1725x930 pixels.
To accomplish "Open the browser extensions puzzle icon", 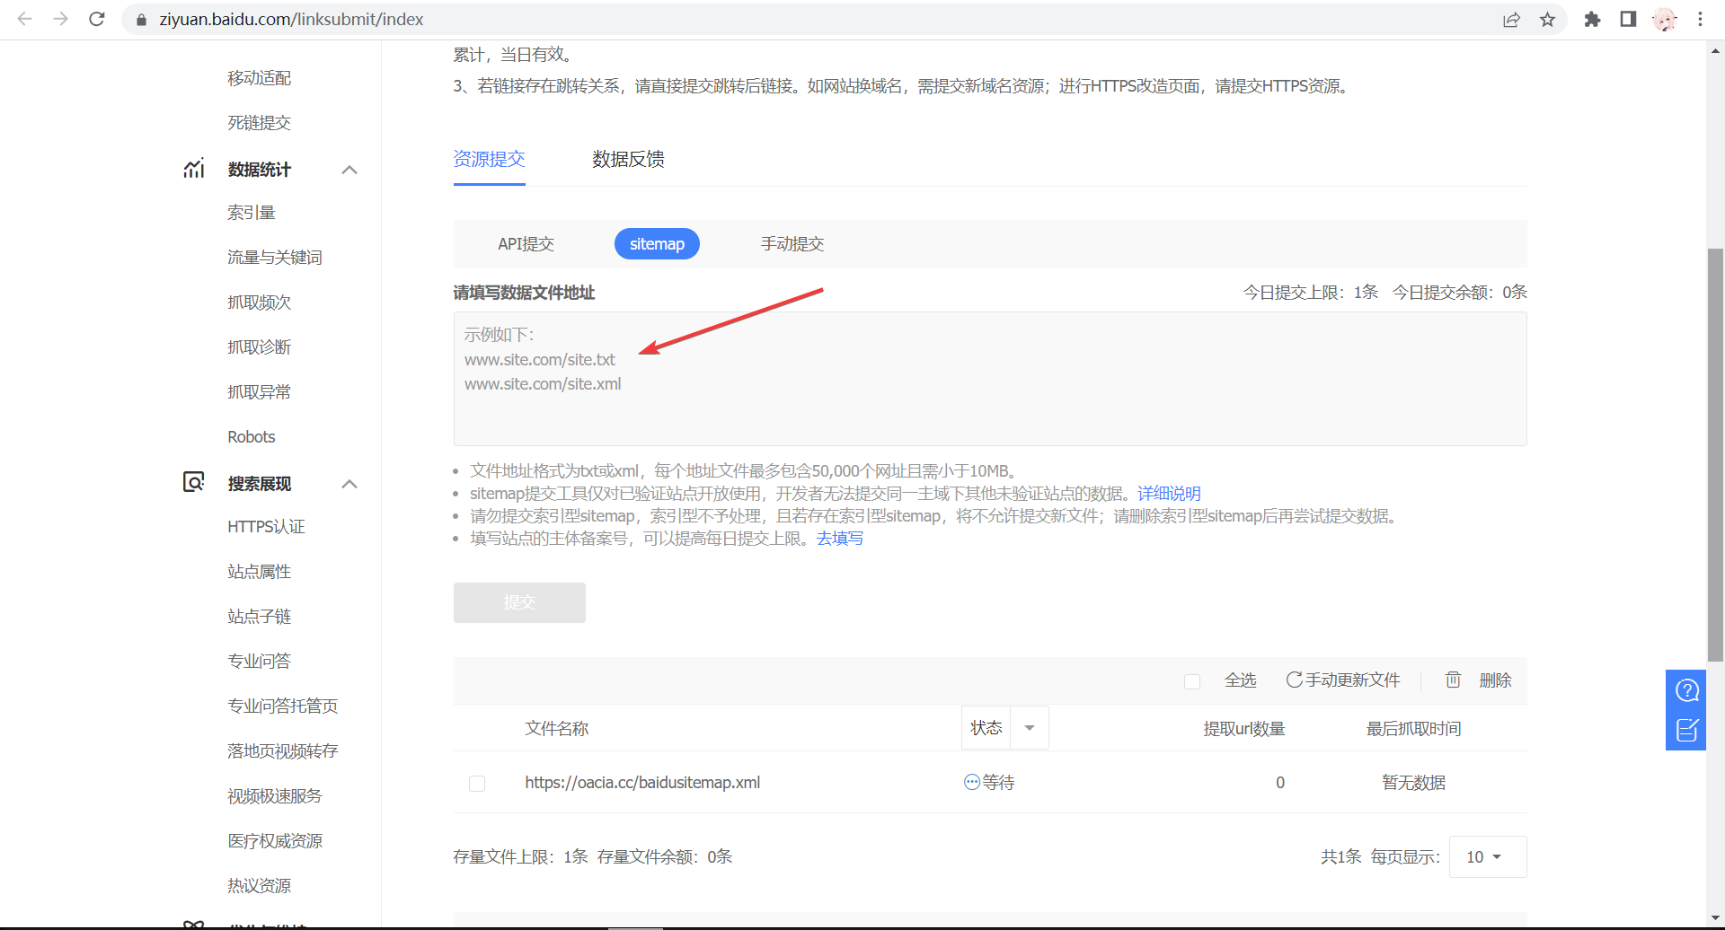I will click(1592, 19).
